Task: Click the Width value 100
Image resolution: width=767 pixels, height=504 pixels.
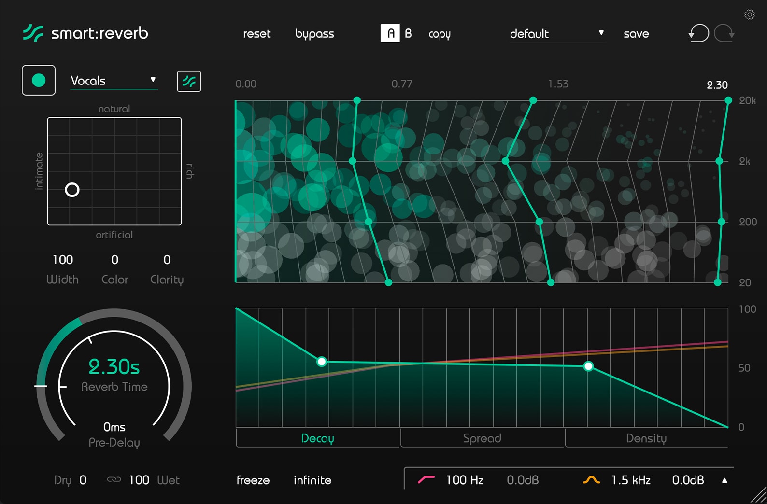Action: (63, 260)
